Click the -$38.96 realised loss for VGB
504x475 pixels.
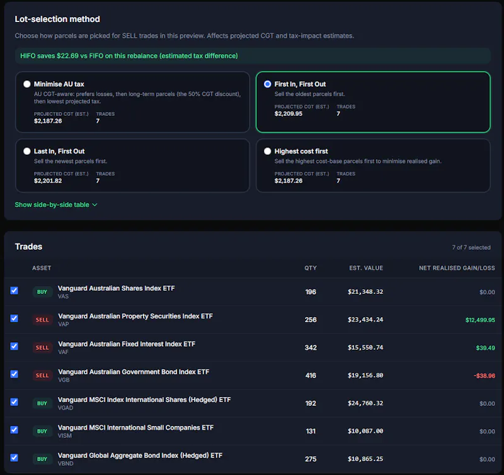484,376
